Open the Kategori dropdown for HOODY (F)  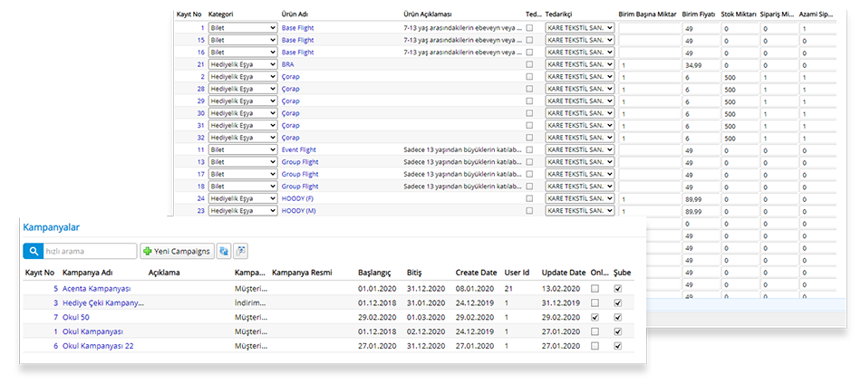(242, 198)
